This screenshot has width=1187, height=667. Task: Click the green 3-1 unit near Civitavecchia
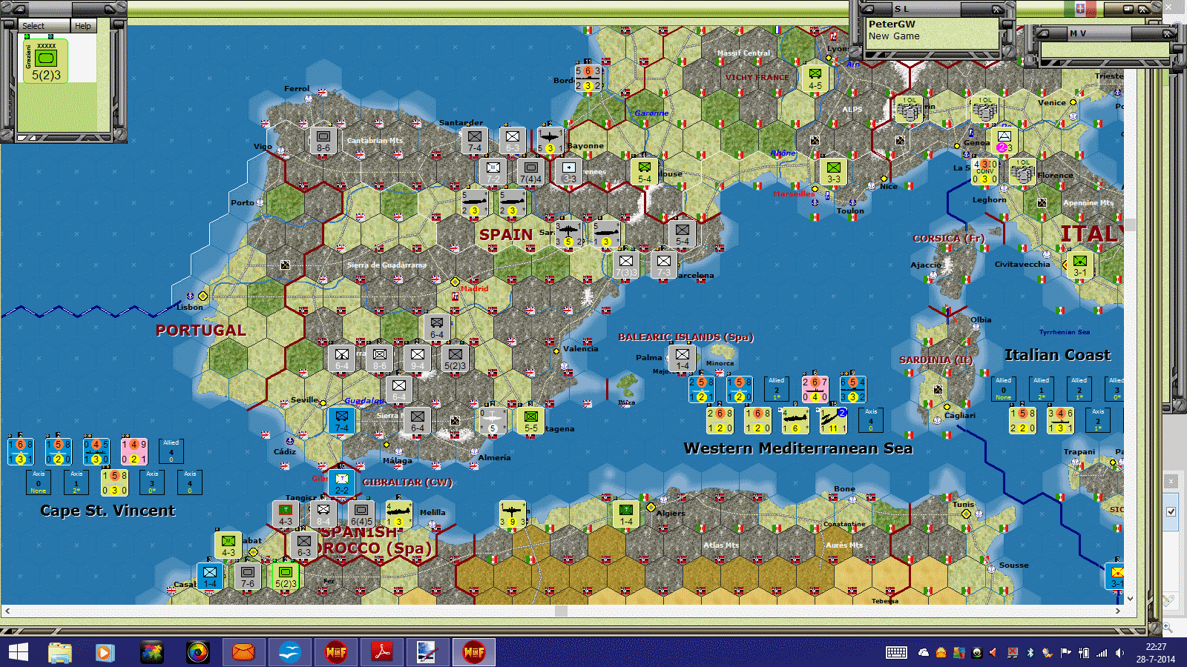click(1080, 265)
